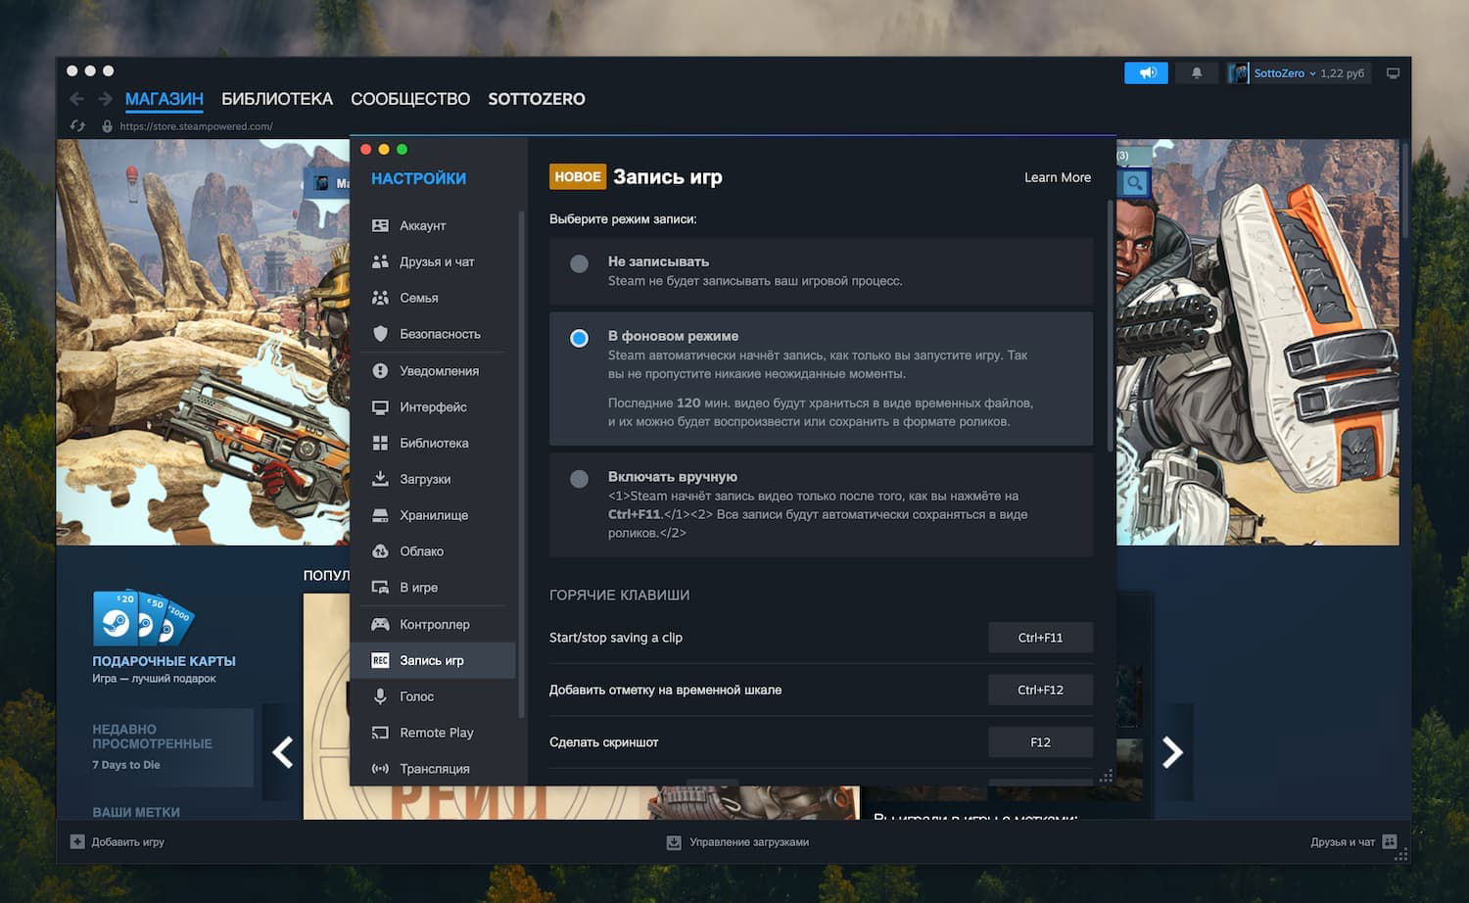Click the announcements megaphone icon

[x=1146, y=72]
